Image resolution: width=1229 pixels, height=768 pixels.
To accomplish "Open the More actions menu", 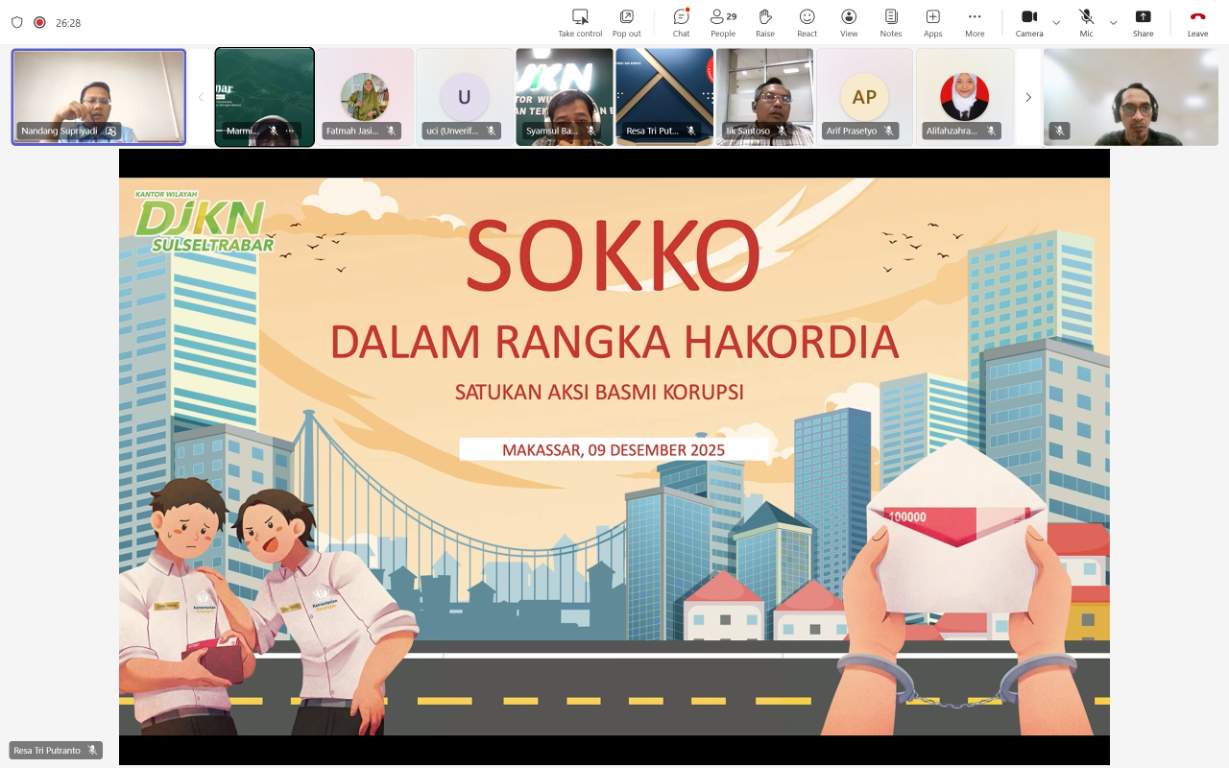I will (x=975, y=22).
